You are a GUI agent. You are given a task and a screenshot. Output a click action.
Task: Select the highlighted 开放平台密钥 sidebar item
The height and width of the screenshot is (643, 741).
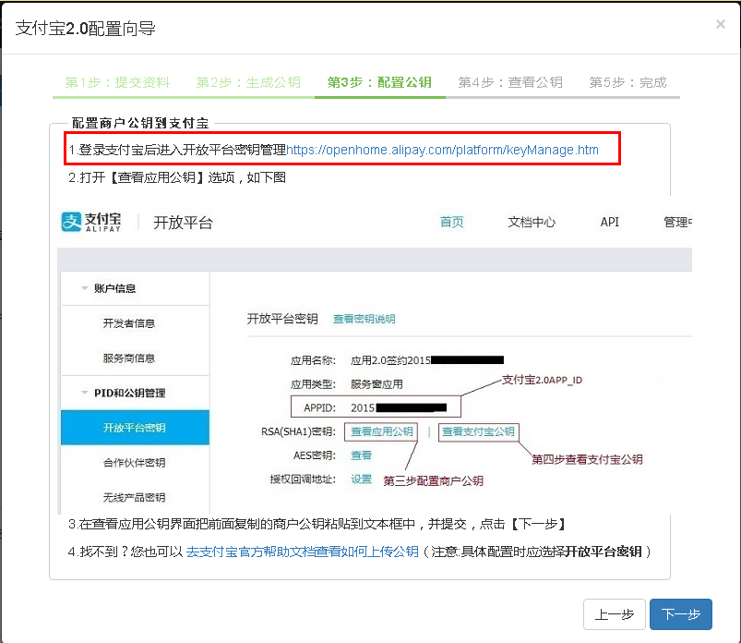(x=135, y=428)
